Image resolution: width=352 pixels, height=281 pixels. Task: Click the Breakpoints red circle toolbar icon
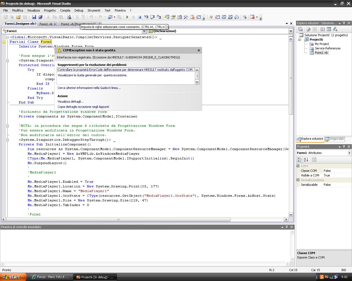(x=252, y=17)
